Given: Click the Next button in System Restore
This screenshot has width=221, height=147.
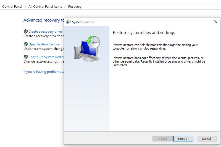Looking at the screenshot, I should click(x=183, y=138).
